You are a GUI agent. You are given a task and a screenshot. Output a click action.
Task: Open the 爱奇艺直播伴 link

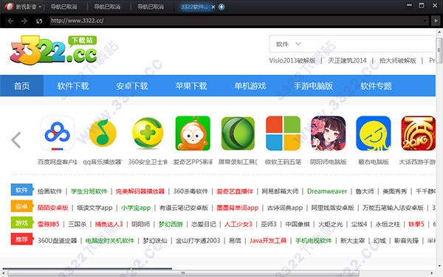click(x=235, y=192)
